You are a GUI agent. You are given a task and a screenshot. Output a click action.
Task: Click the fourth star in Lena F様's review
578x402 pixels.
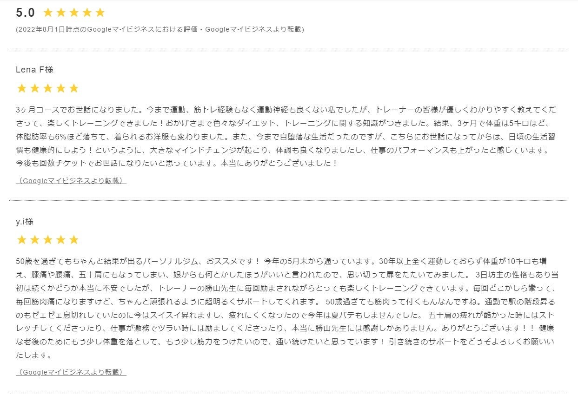tap(60, 88)
